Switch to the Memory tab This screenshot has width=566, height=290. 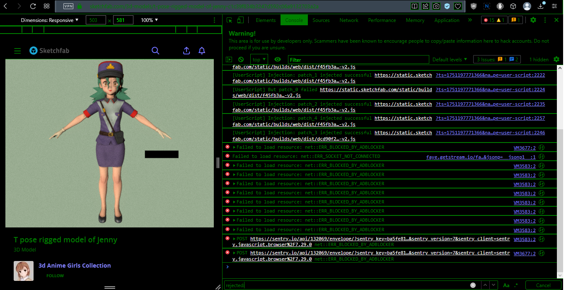(x=415, y=20)
